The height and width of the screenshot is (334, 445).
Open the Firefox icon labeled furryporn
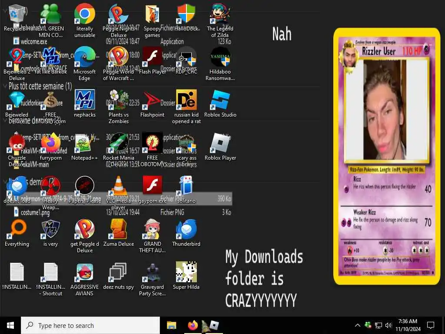(50, 144)
